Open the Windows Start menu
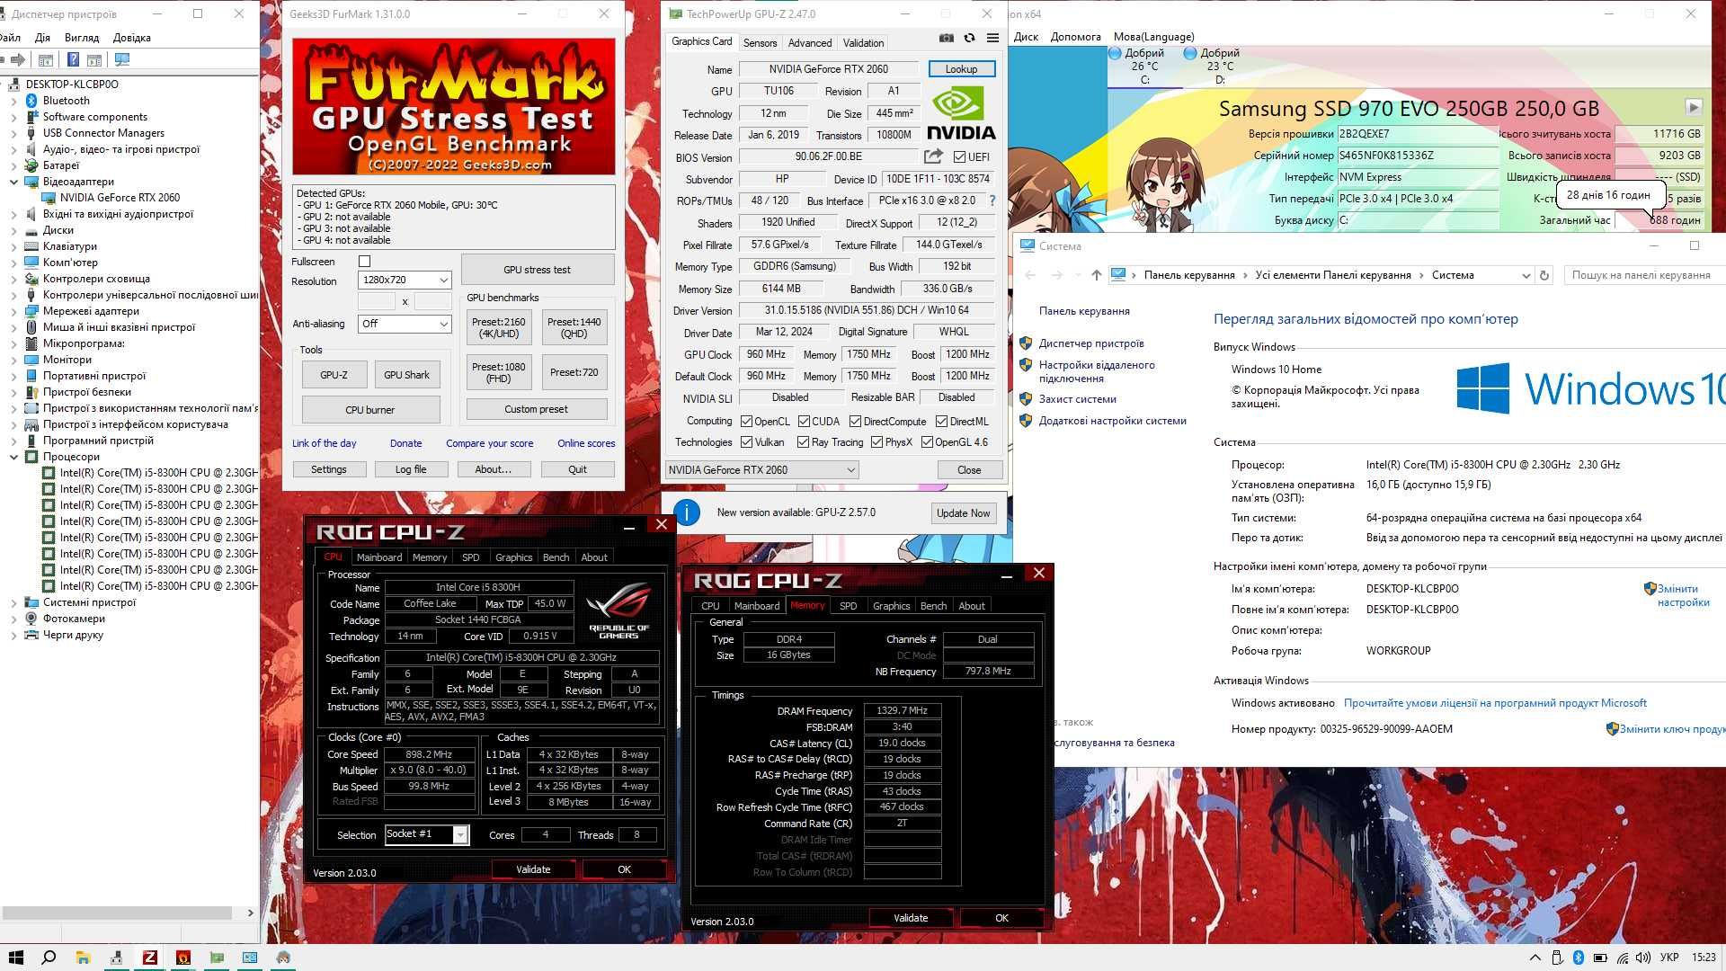The width and height of the screenshot is (1726, 971). (15, 958)
